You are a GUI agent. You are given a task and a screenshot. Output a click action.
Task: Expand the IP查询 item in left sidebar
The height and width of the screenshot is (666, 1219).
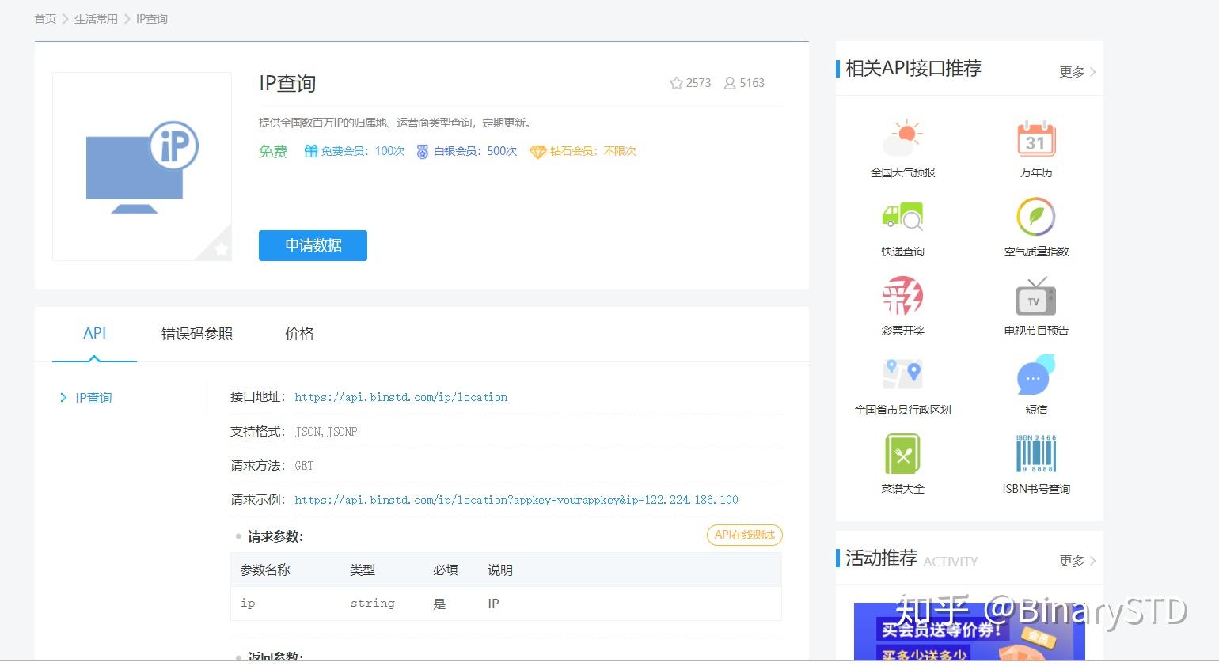[93, 397]
